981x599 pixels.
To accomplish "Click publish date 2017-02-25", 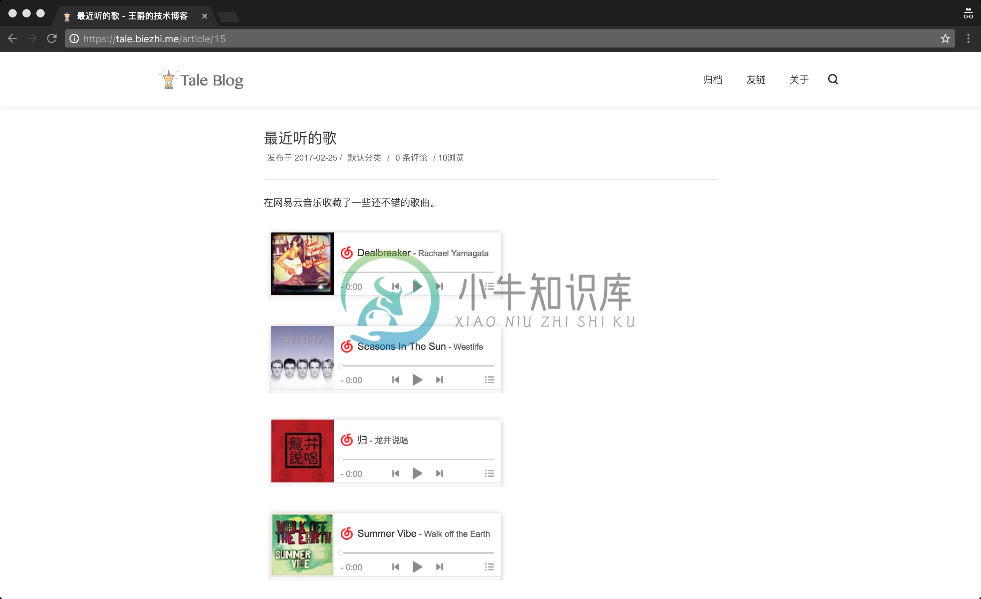I will click(x=316, y=158).
